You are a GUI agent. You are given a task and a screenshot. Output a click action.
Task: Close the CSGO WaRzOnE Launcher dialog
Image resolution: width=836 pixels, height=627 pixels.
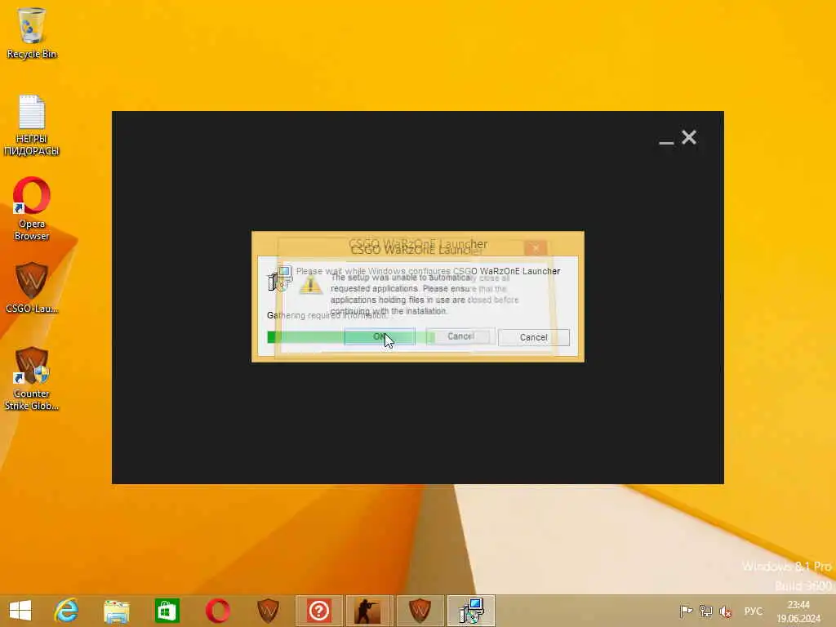coord(536,248)
